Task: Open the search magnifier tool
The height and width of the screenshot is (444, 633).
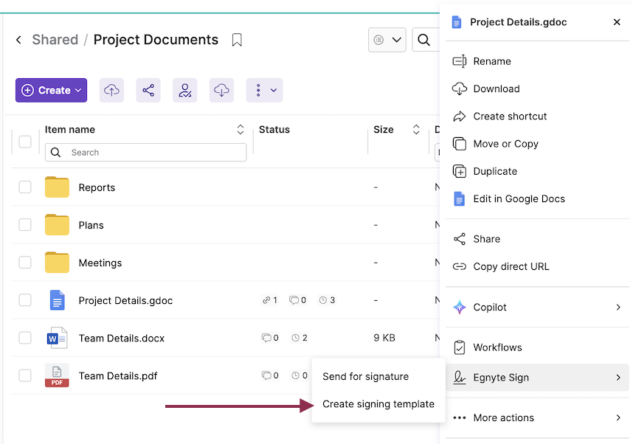Action: (425, 40)
